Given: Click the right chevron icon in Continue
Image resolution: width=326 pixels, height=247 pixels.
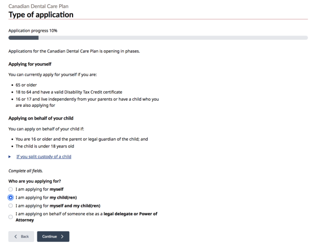Looking at the screenshot, I should pyautogui.click(x=62, y=237).
